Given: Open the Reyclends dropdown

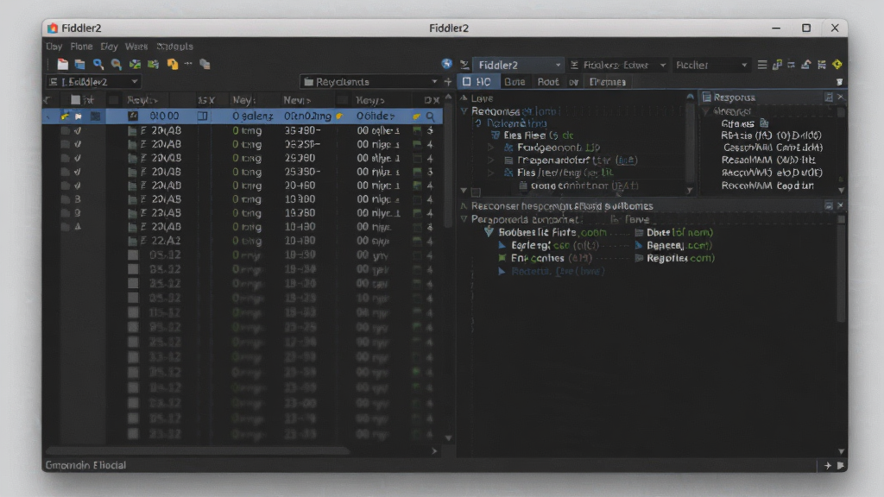Looking at the screenshot, I should pyautogui.click(x=369, y=82).
